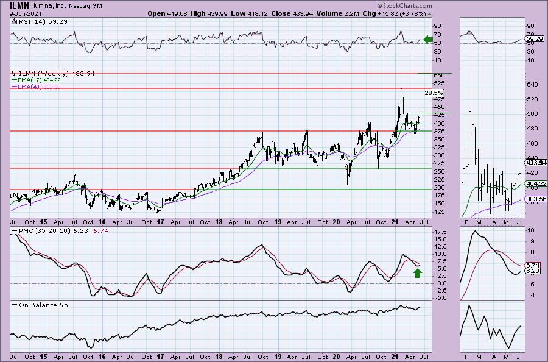Open the StockCharts.com copyright link
The height and width of the screenshot is (362, 548).
(x=404, y=5)
